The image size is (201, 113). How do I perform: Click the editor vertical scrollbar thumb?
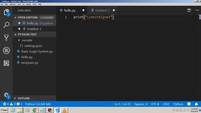pos(200,17)
